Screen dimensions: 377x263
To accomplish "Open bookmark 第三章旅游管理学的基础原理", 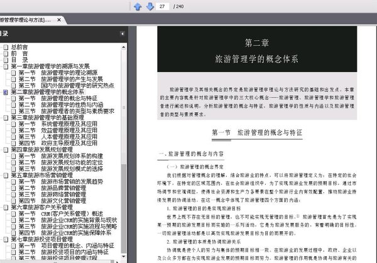I will point(48,118).
